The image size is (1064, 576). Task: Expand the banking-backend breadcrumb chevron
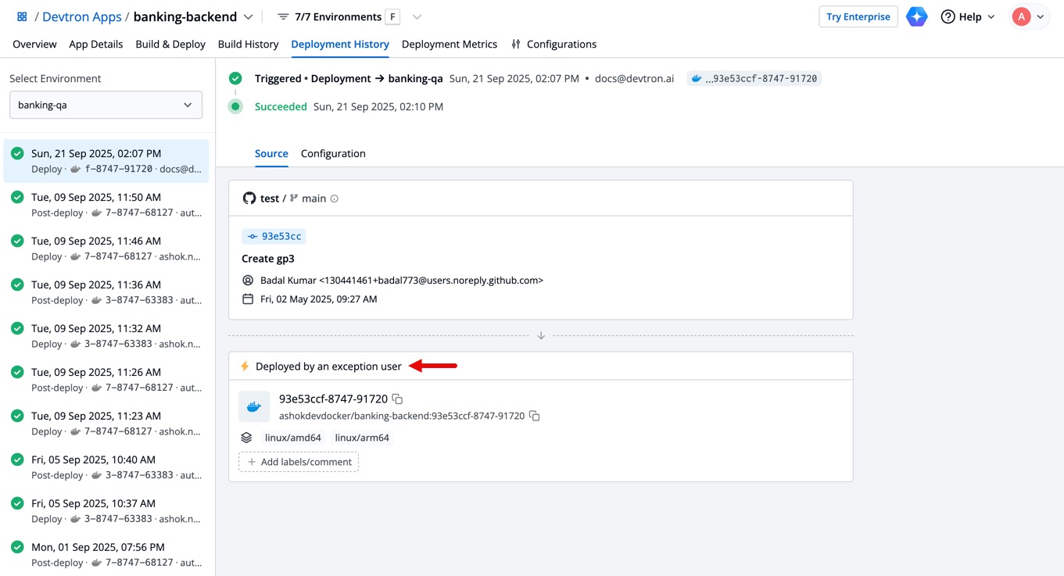pyautogui.click(x=248, y=16)
